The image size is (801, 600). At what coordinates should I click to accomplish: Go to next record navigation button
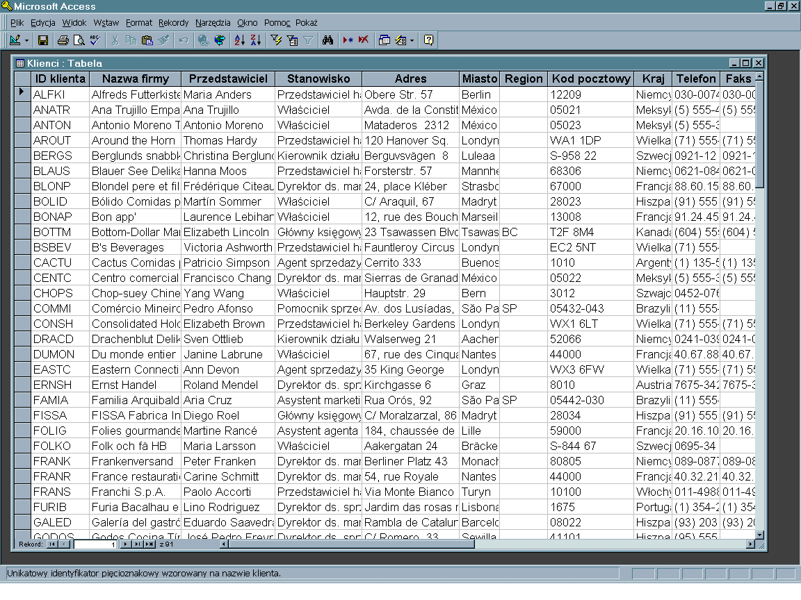click(x=125, y=544)
